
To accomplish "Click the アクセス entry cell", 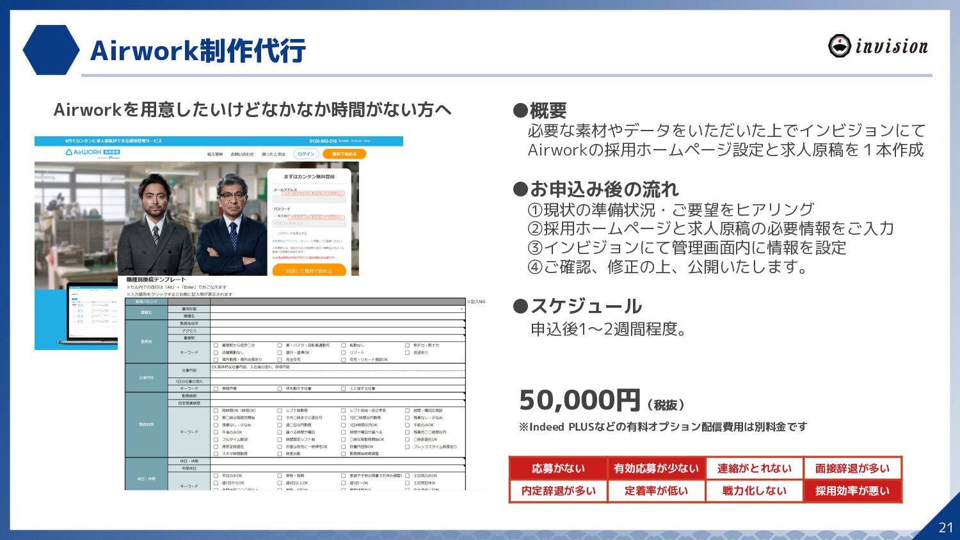I will [337, 331].
